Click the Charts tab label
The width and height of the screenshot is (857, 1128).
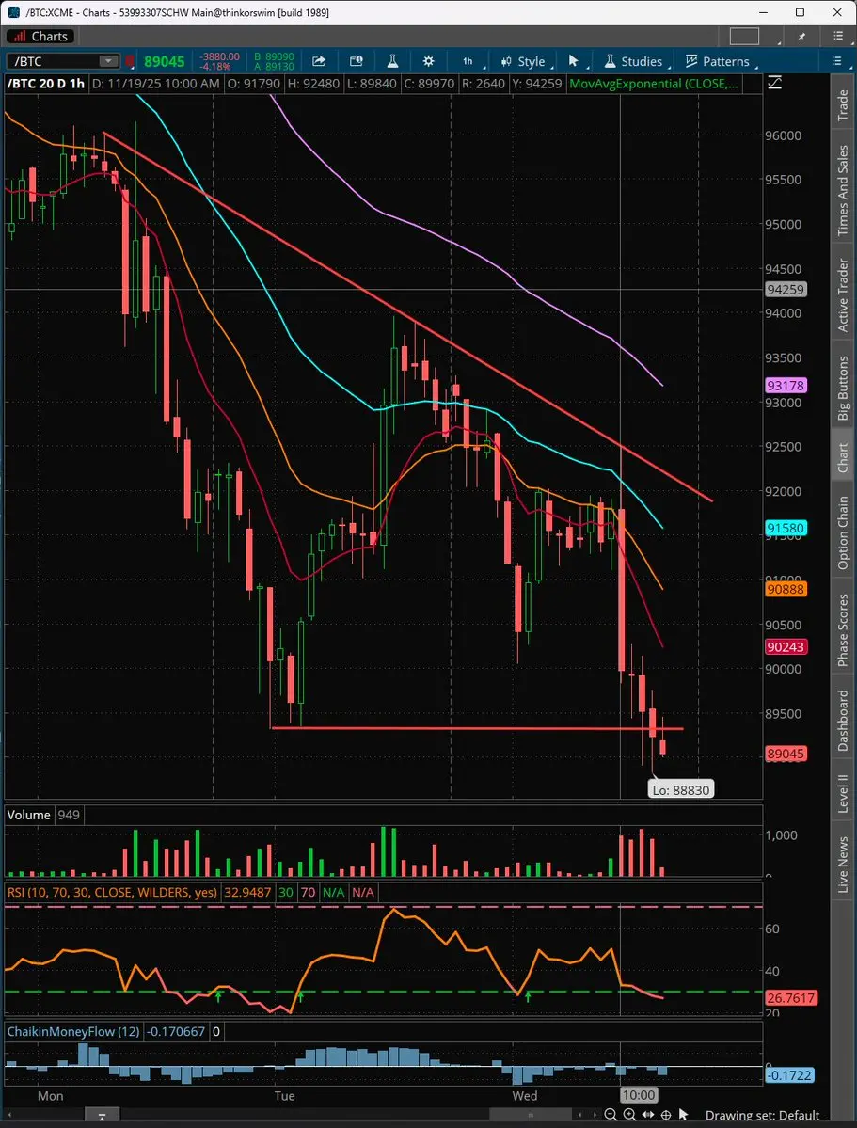(41, 36)
